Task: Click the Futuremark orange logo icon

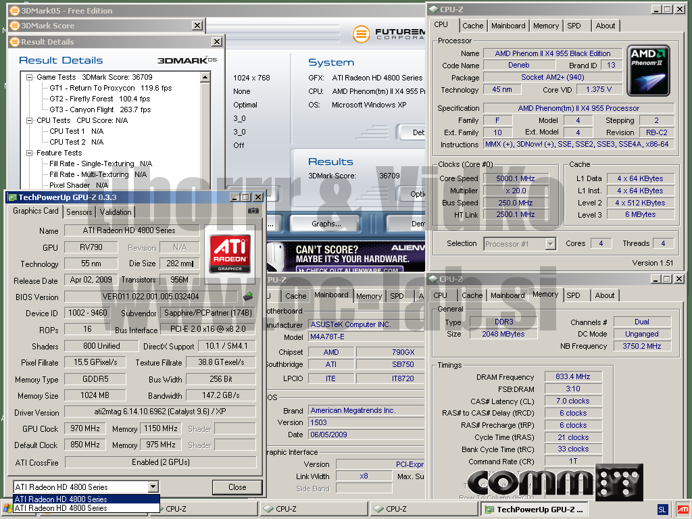Action: (361, 34)
